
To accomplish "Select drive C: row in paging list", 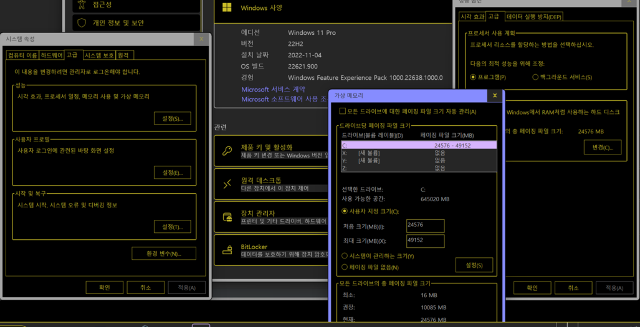I will tap(419, 145).
